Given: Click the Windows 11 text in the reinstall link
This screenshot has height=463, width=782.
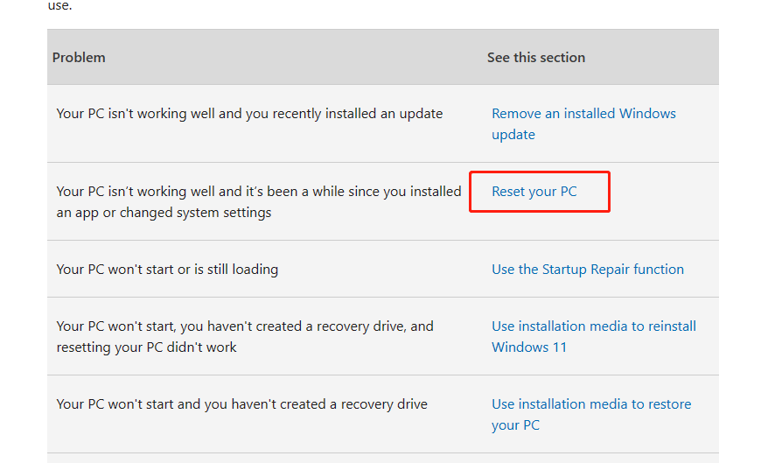Looking at the screenshot, I should point(529,347).
